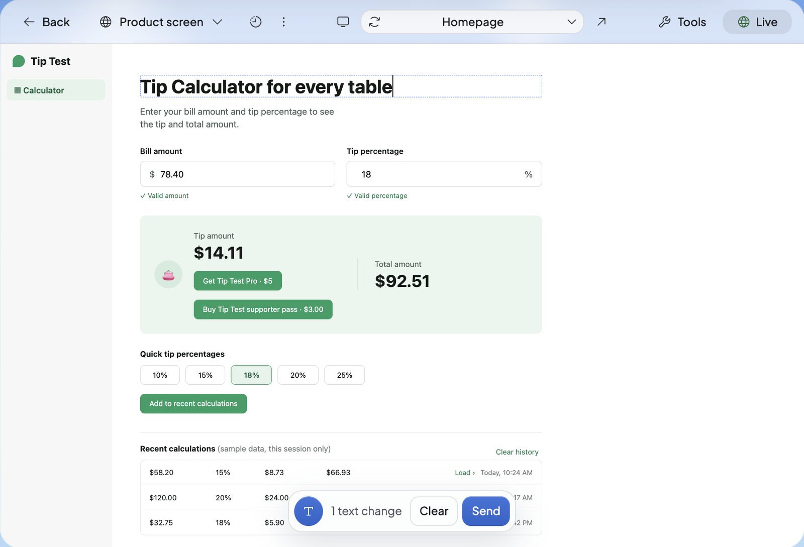Select the 10% quick tip
Screen dimensions: 804x547
[160, 375]
